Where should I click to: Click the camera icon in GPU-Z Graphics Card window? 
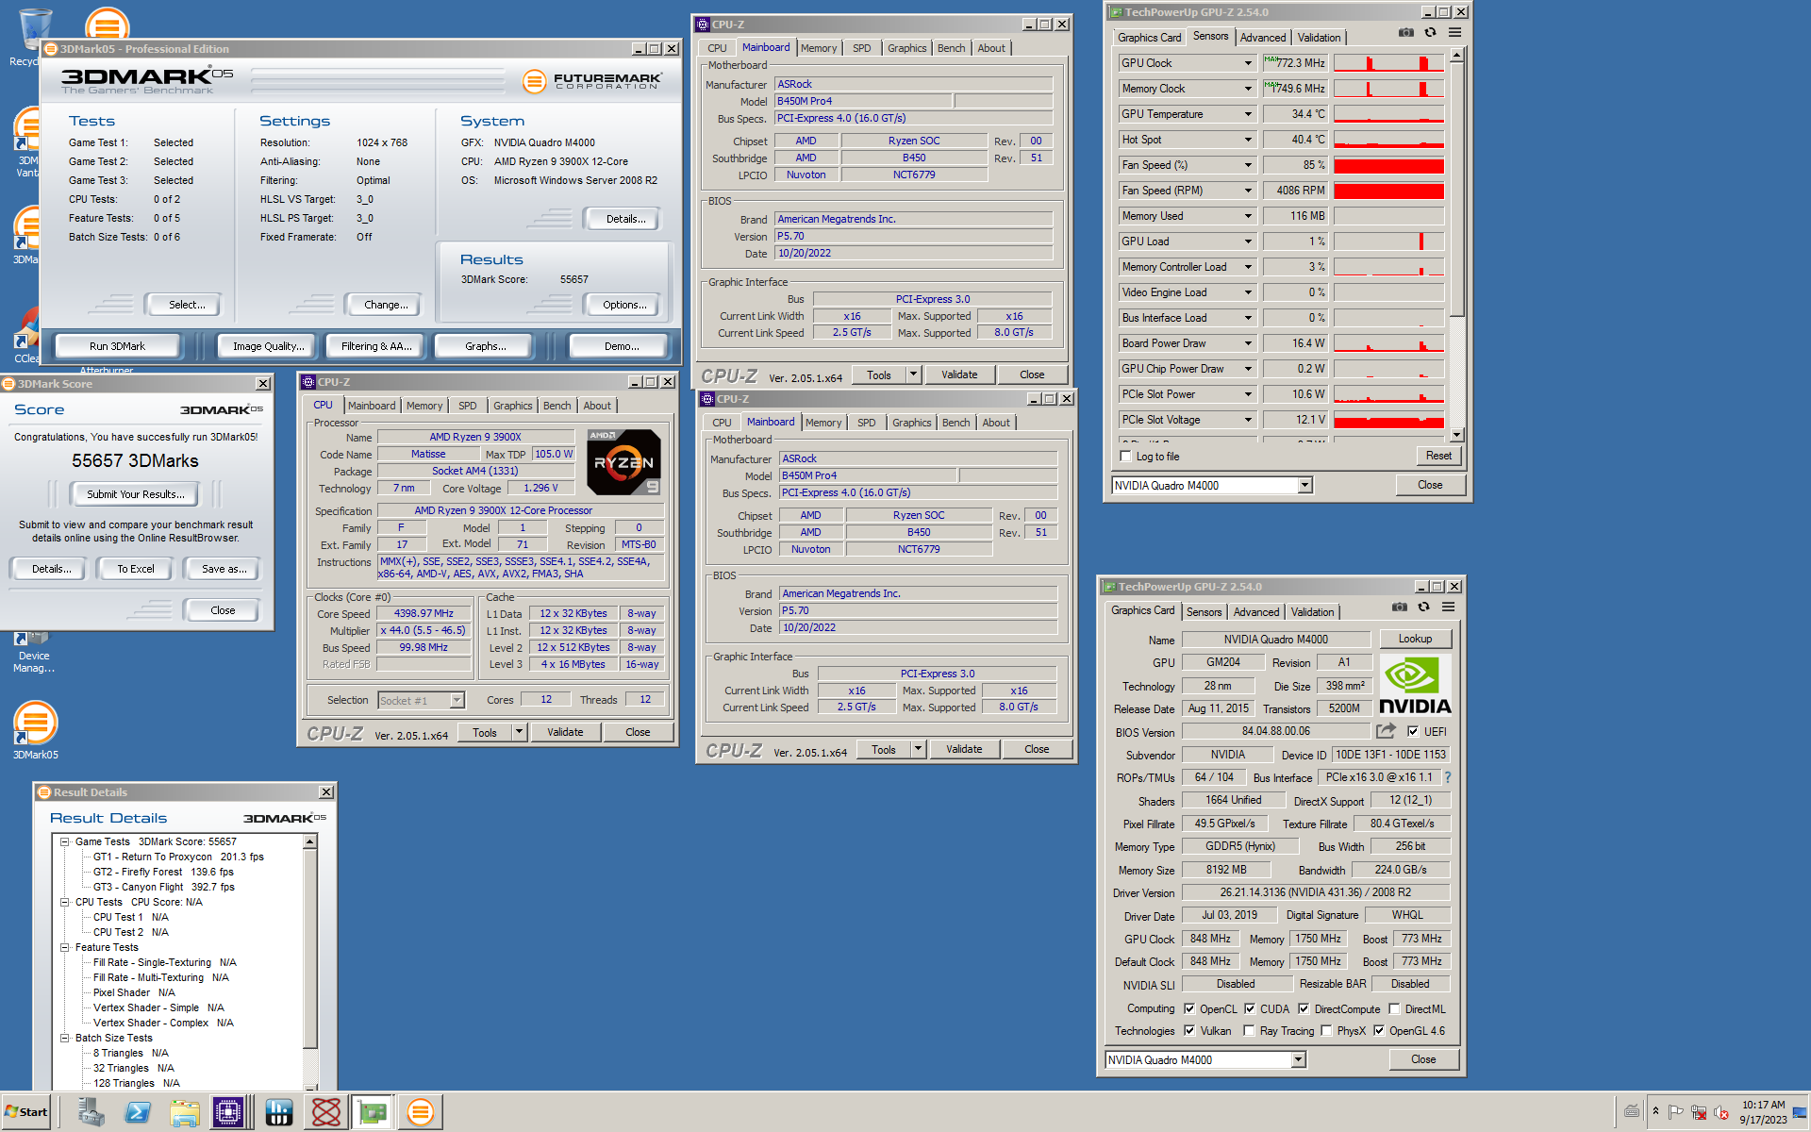1400,607
